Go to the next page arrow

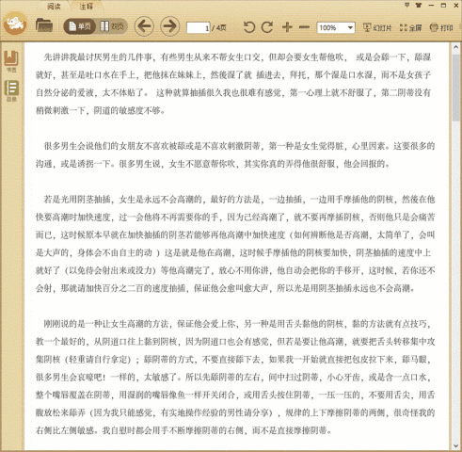pos(170,26)
